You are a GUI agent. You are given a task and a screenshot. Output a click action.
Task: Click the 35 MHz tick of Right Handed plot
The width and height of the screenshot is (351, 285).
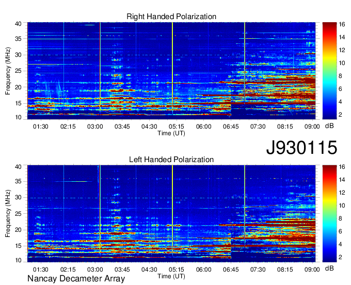[19, 39]
